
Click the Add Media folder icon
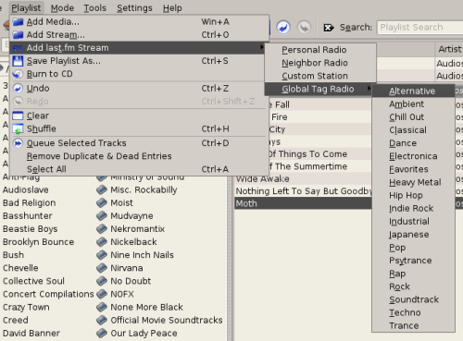pos(18,22)
